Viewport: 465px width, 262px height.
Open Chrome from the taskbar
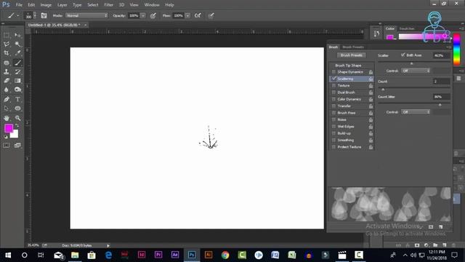(x=225, y=255)
